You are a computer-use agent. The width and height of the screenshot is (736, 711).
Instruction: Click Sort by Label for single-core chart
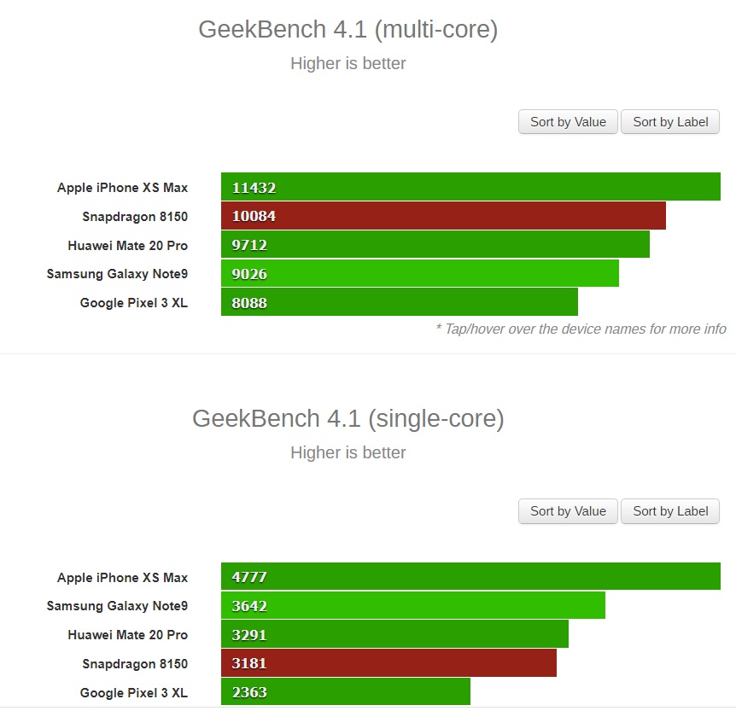[670, 510]
